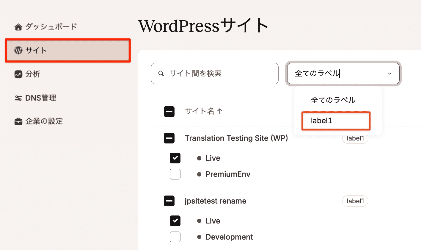Click the DNS管理 arrows icon
This screenshot has width=421, height=250.
tap(18, 98)
